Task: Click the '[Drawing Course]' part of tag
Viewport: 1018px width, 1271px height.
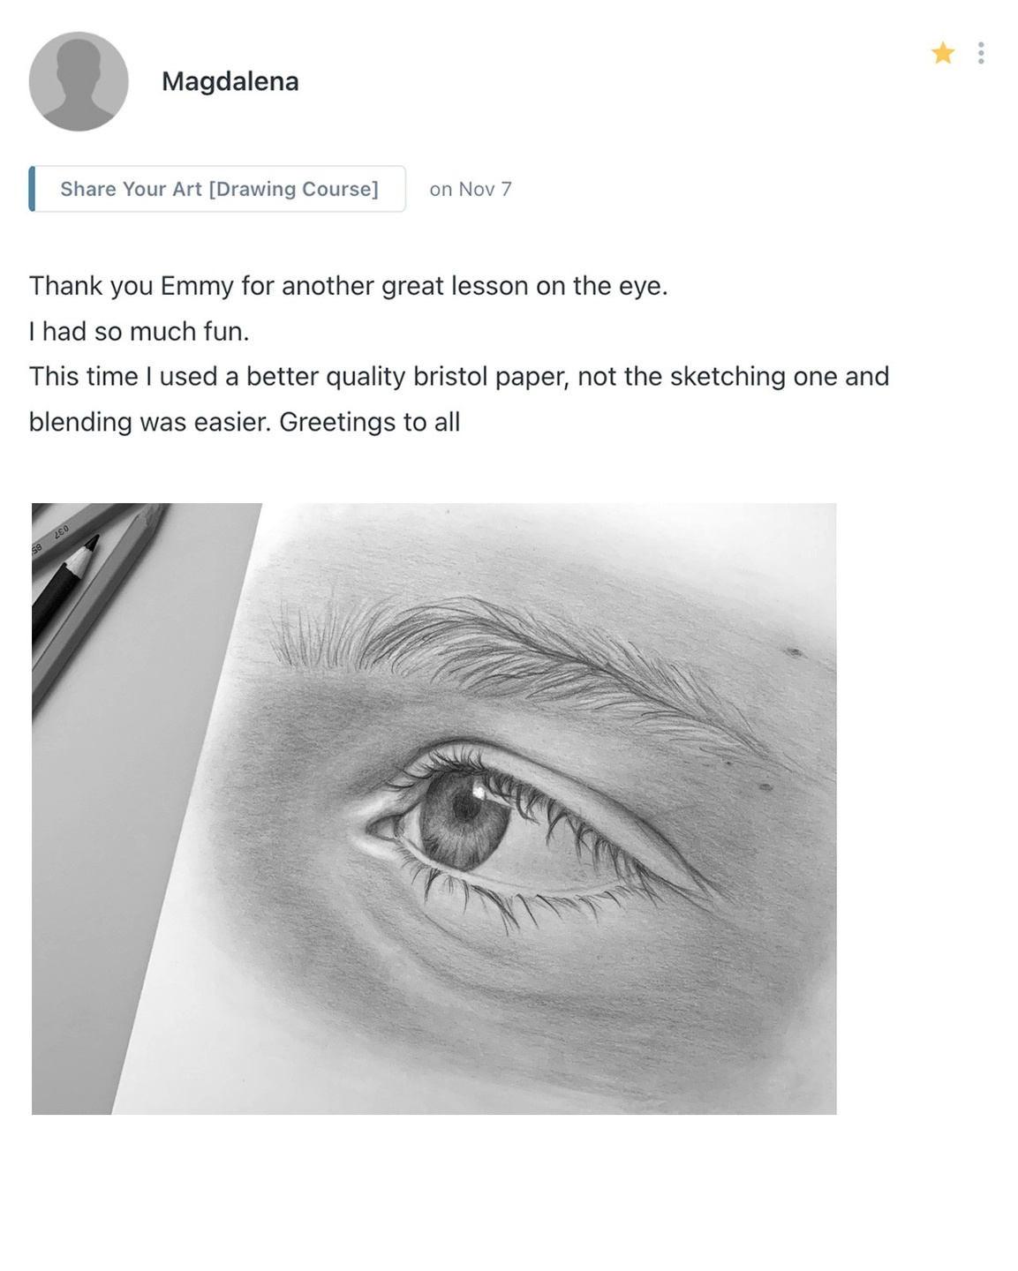Action: pyautogui.click(x=293, y=189)
